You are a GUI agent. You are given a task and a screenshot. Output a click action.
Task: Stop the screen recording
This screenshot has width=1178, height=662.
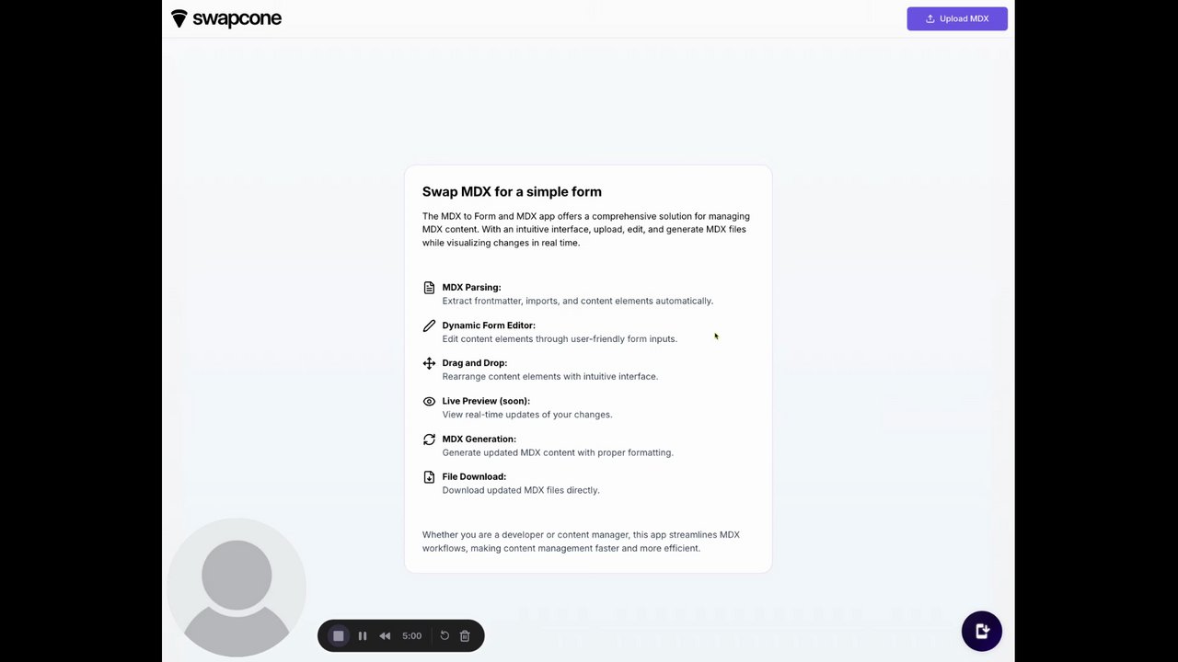pos(339,635)
